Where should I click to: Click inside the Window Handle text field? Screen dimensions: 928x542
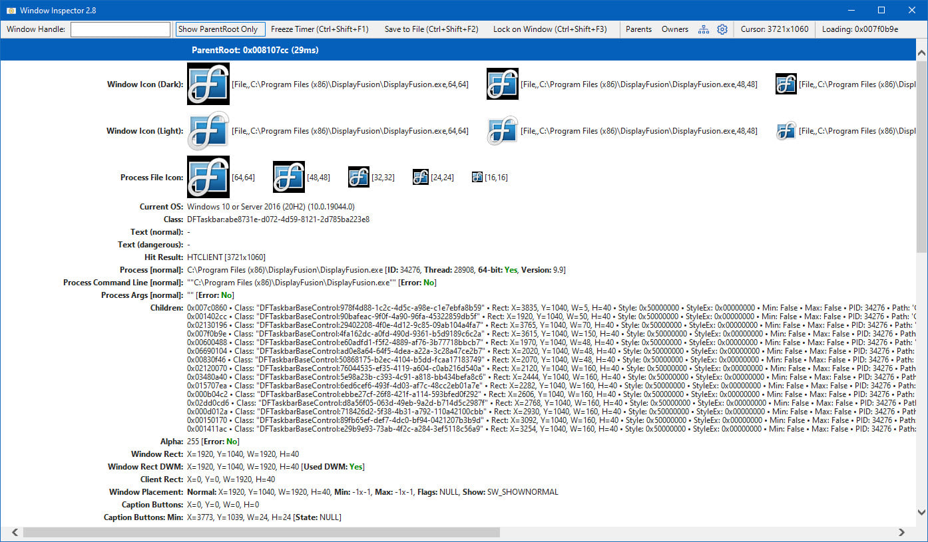click(120, 29)
